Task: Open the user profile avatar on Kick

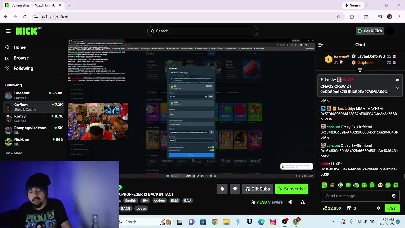Action: 390,31
